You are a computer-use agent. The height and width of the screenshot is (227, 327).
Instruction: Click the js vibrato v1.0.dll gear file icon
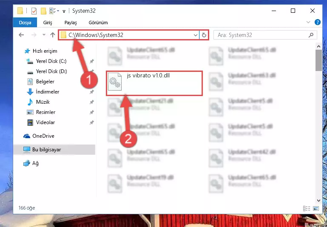click(x=115, y=82)
